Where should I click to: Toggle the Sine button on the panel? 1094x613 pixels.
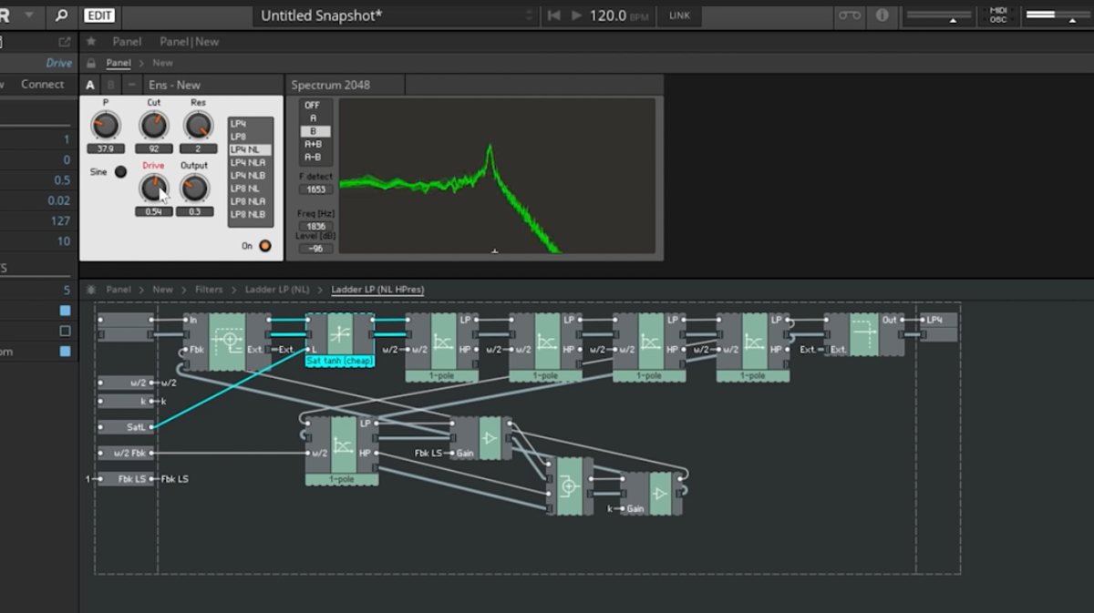click(120, 171)
